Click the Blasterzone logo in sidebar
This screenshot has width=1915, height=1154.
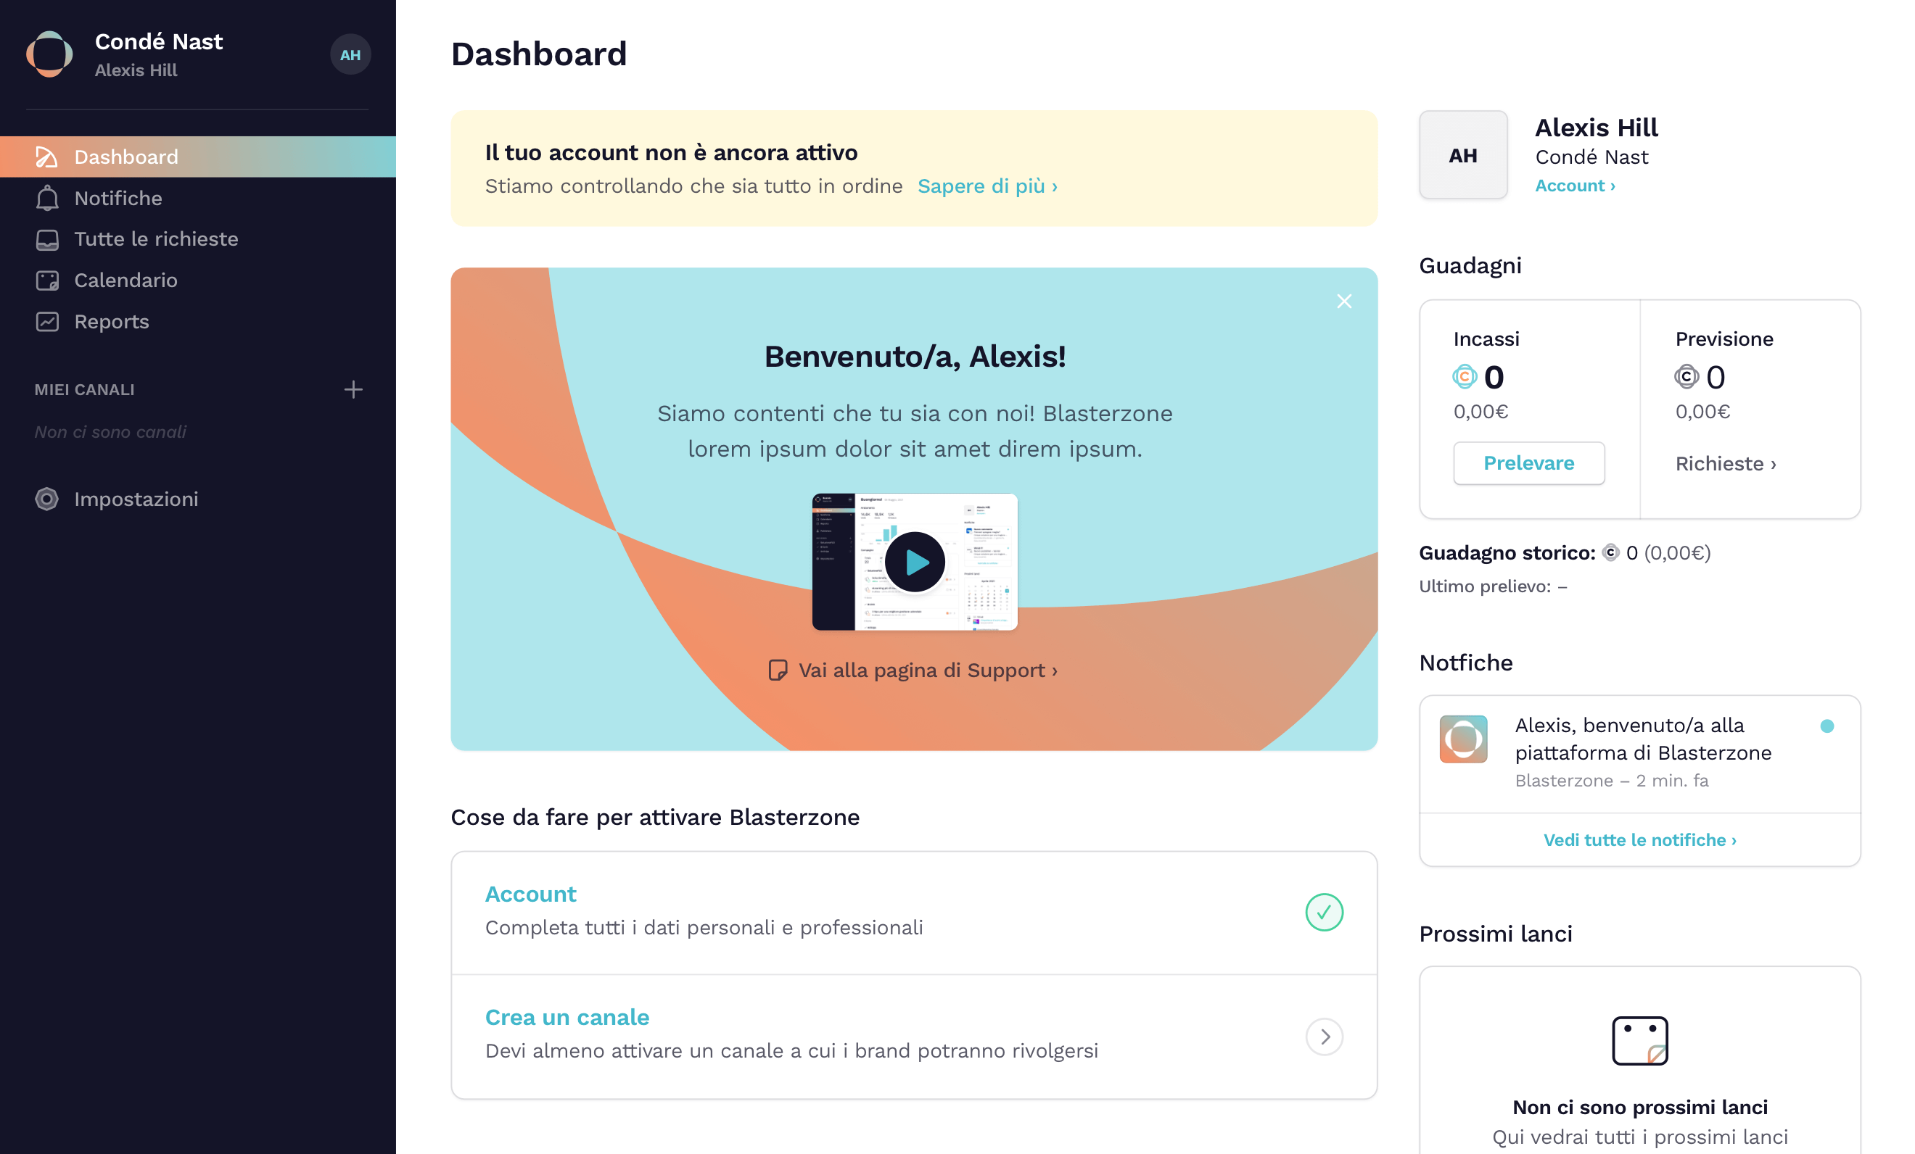click(x=50, y=54)
